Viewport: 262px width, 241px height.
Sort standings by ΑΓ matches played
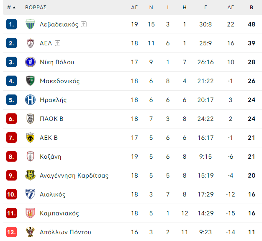[x=134, y=8]
